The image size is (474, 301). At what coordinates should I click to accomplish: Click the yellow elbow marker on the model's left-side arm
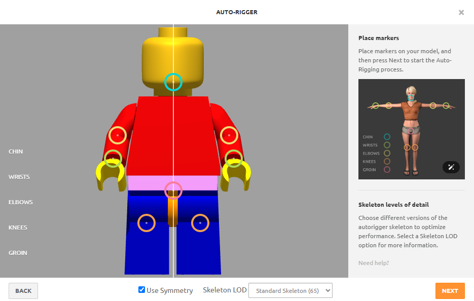[117, 135]
